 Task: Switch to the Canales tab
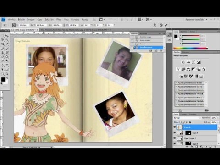[x=183, y=114]
